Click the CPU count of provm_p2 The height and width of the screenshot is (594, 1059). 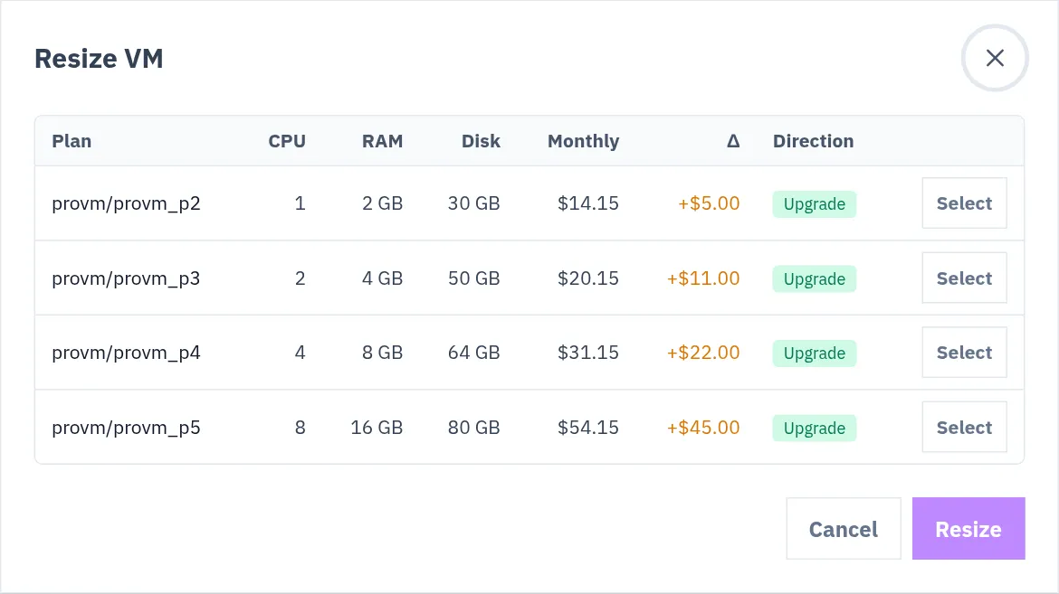pyautogui.click(x=300, y=203)
